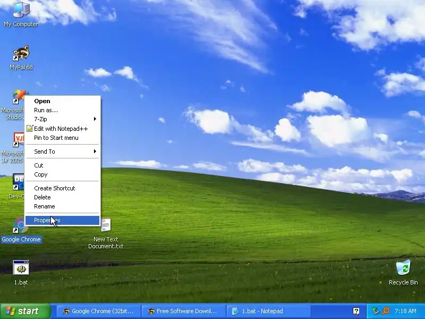425x319 pixels.
Task: Switch to 1.bat - Notepad taskbar button
Action: (x=269, y=311)
